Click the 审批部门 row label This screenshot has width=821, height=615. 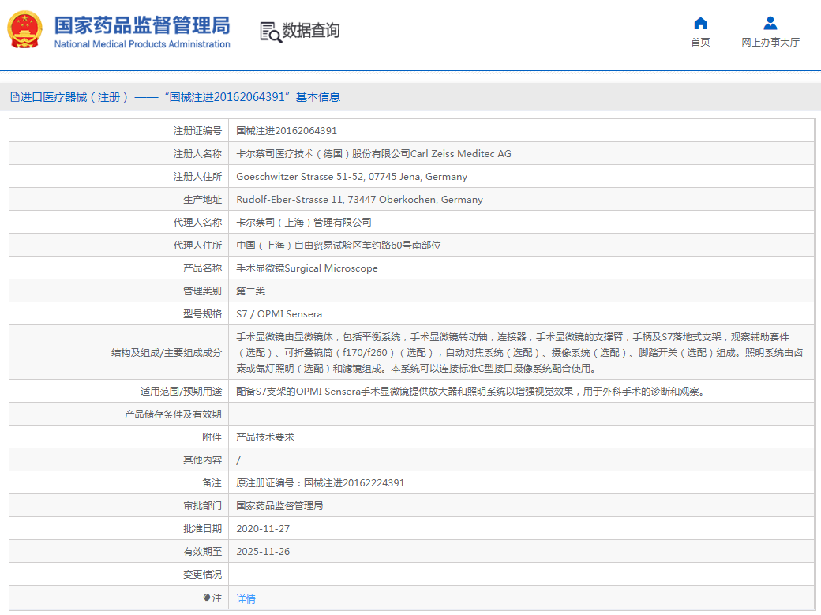point(202,506)
